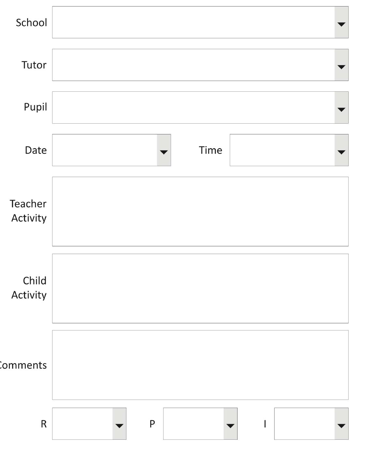374x459 pixels.
Task: Expand the Tutor dropdown arrow
Action: [341, 65]
